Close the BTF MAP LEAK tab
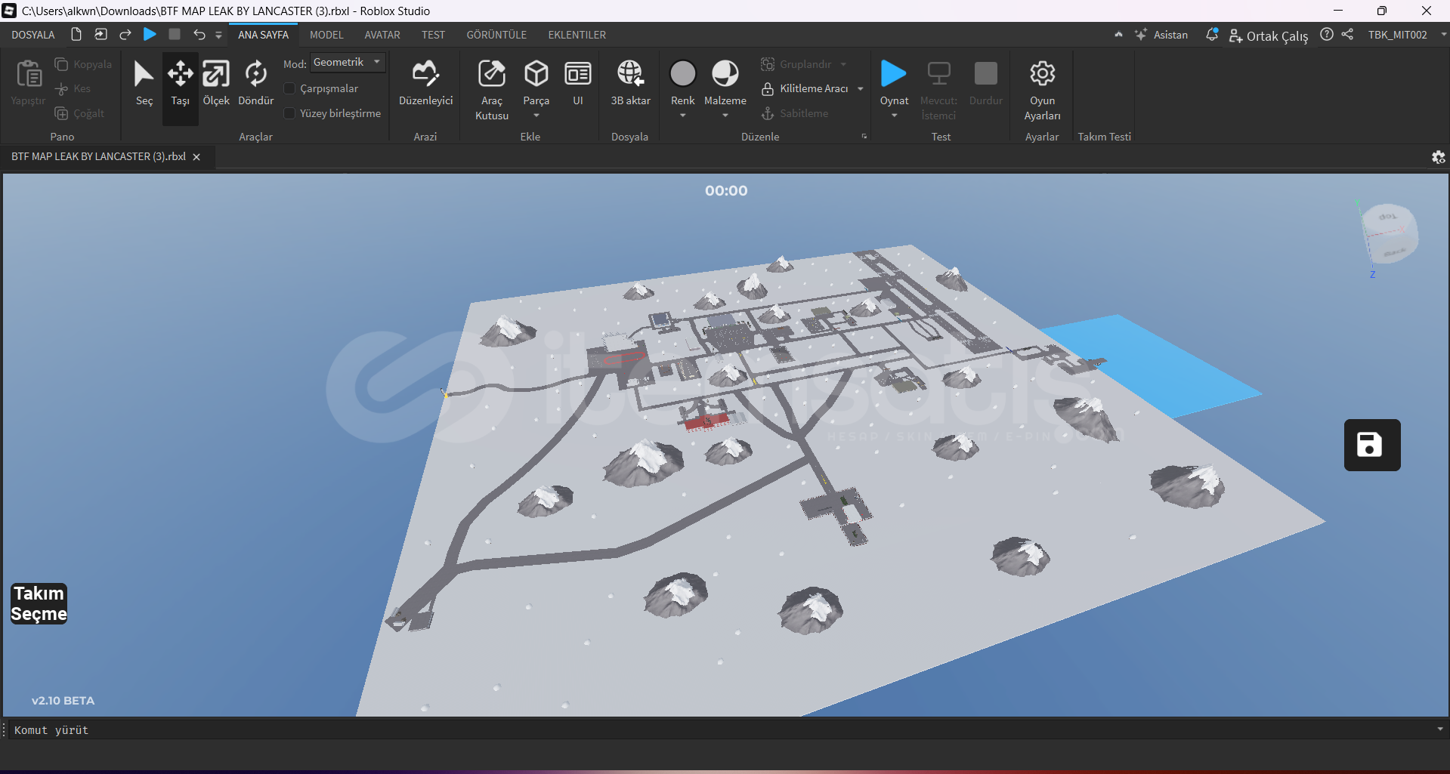 tap(196, 157)
